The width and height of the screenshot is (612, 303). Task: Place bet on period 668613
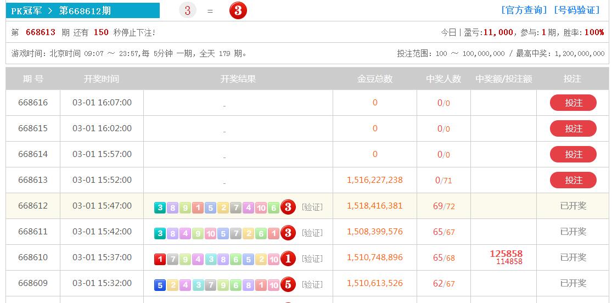point(573,180)
